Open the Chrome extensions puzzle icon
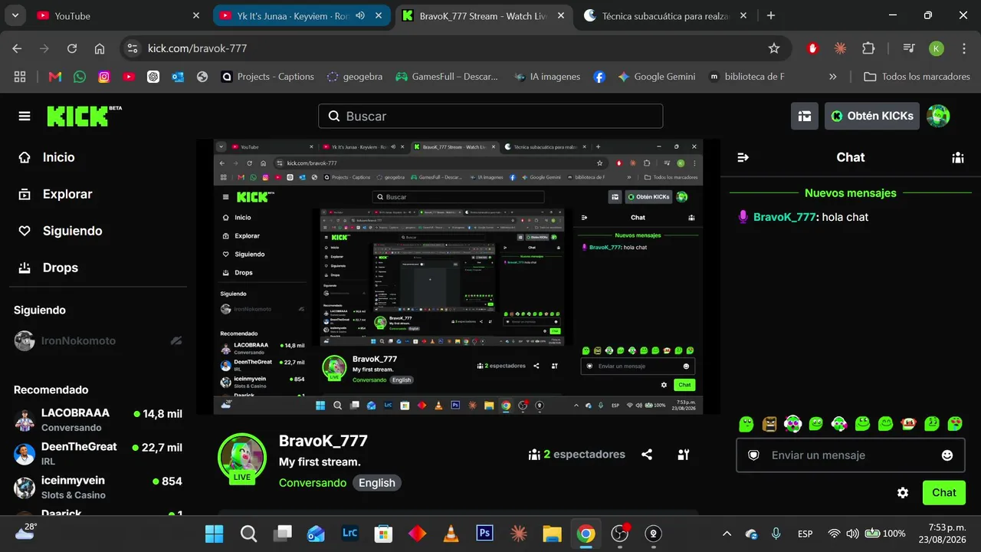This screenshot has height=552, width=981. click(868, 48)
